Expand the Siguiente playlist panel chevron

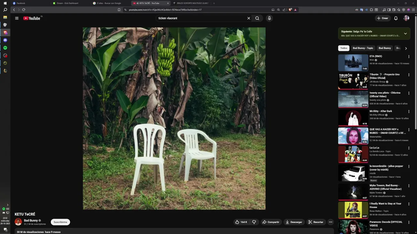pyautogui.click(x=405, y=33)
